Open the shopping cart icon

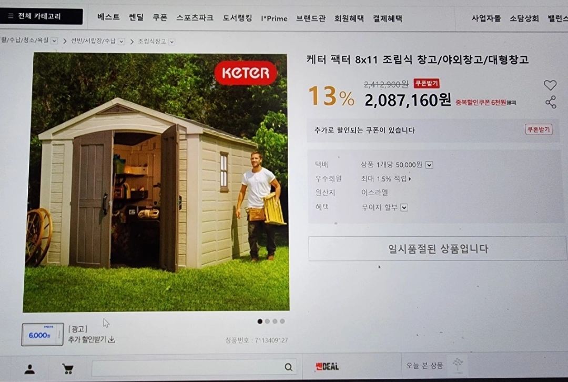click(67, 369)
